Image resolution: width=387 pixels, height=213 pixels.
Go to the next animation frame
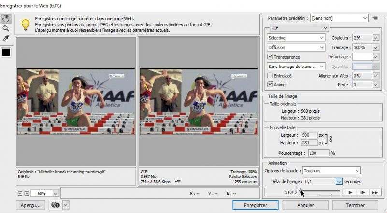[362, 193]
